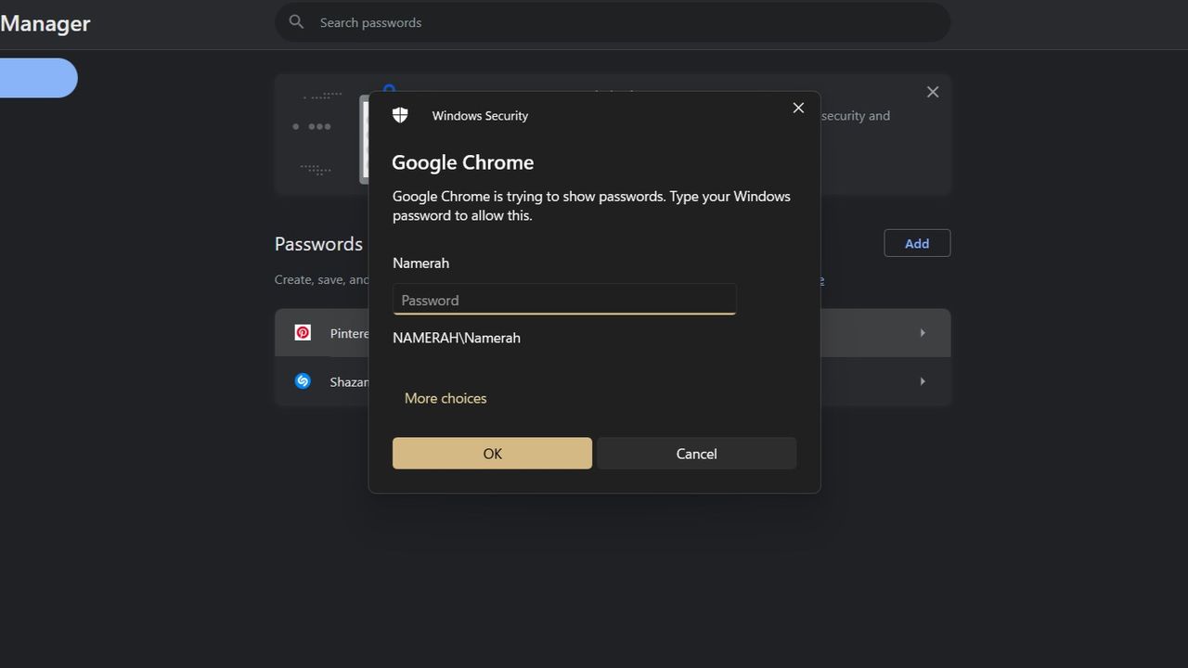Expand the Pinterest row arrow
This screenshot has height=668, width=1188.
pyautogui.click(x=923, y=332)
